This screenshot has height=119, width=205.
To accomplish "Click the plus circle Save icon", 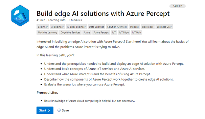I will coord(59,110).
